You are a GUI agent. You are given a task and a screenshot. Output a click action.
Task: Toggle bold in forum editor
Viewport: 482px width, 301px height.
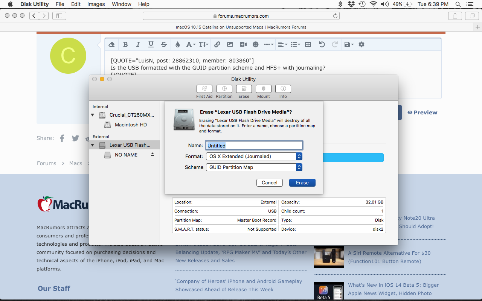click(x=125, y=44)
